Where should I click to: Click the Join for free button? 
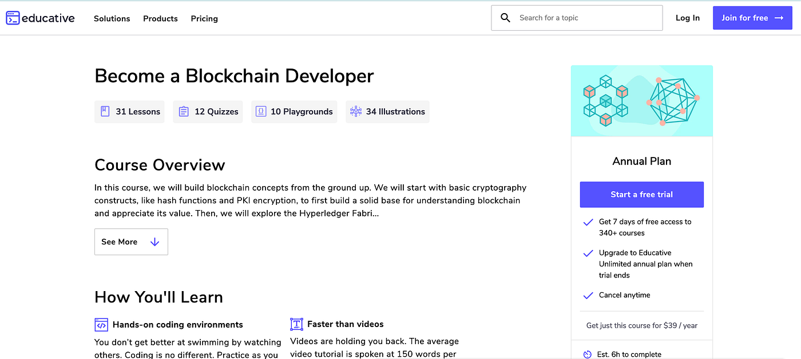point(752,18)
